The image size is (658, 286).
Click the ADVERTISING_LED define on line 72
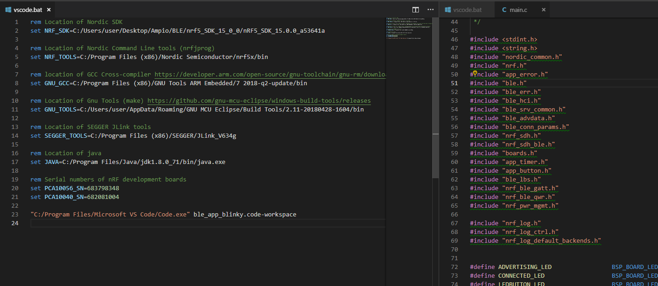pyautogui.click(x=525, y=267)
